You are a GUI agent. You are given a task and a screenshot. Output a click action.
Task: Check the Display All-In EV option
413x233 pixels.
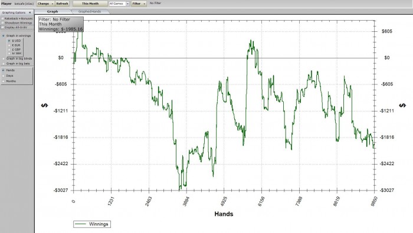(2, 27)
